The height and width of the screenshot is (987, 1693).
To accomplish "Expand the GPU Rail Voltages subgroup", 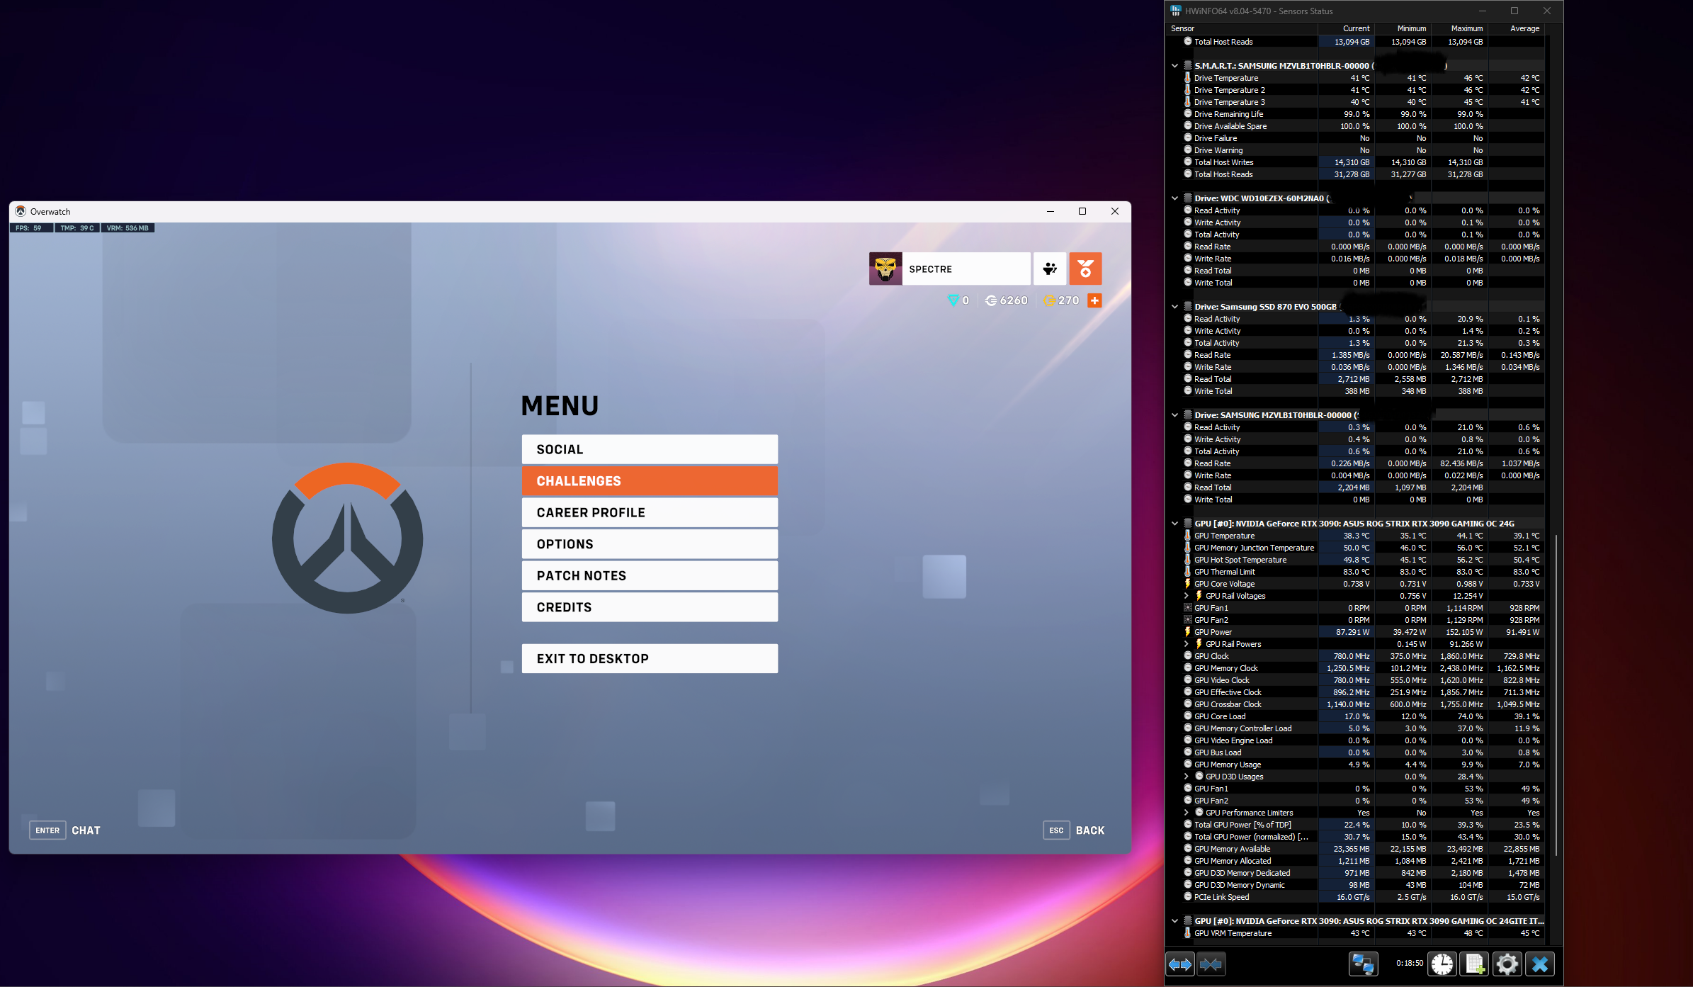I will (1187, 596).
